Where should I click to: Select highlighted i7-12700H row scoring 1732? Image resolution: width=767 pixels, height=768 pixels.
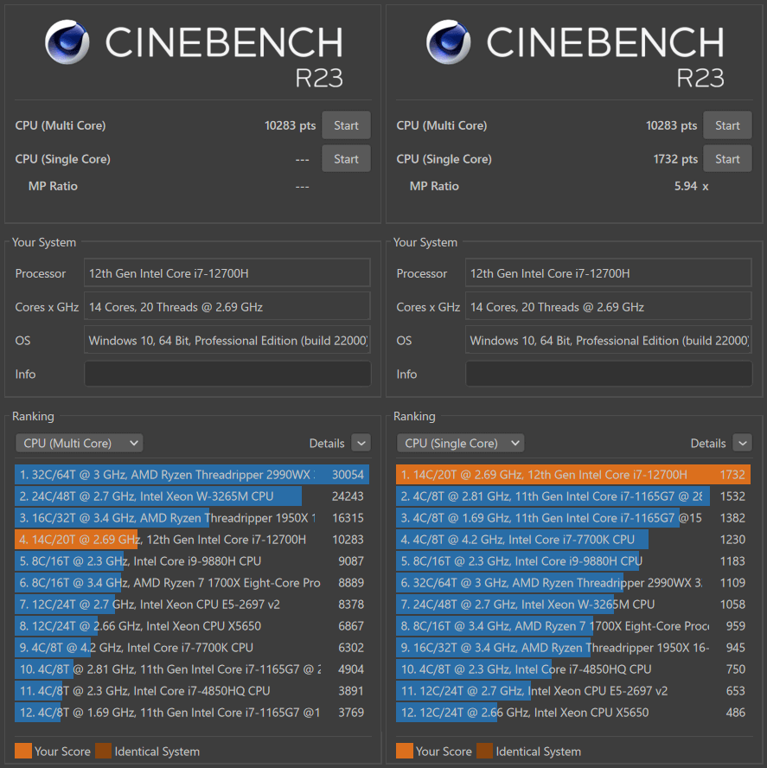coord(573,475)
